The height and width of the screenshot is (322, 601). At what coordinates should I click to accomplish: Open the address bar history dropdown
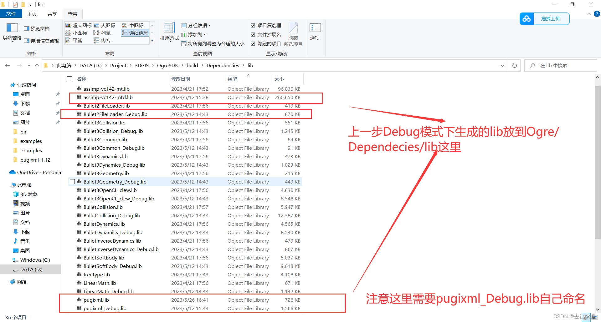tap(502, 66)
